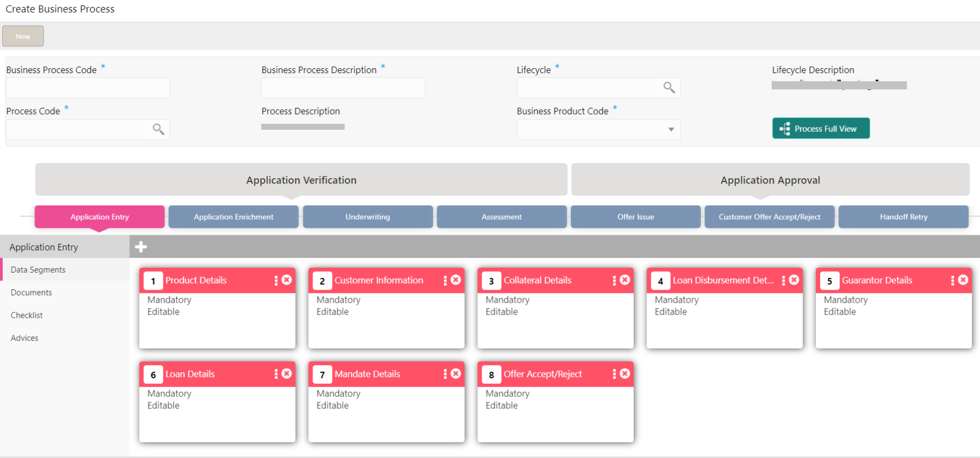Screen dimensions: 980x458
Task: Switch to the Underwriting stage
Action: 368,217
